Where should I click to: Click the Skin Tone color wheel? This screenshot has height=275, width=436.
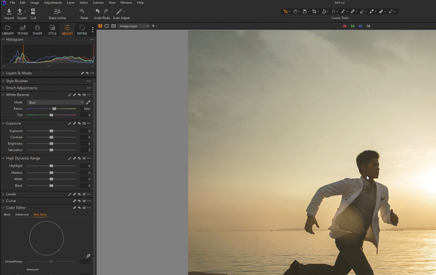tap(46, 238)
